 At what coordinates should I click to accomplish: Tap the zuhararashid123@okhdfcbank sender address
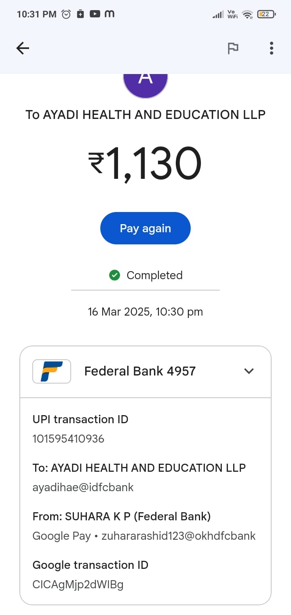[x=178, y=536]
